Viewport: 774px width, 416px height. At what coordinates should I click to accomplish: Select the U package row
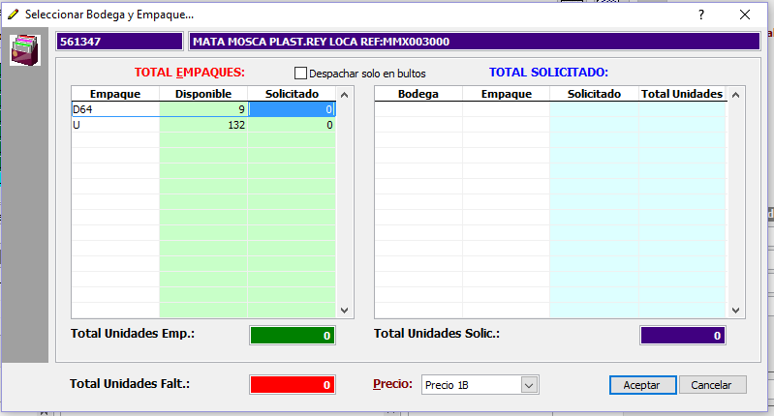coord(115,125)
